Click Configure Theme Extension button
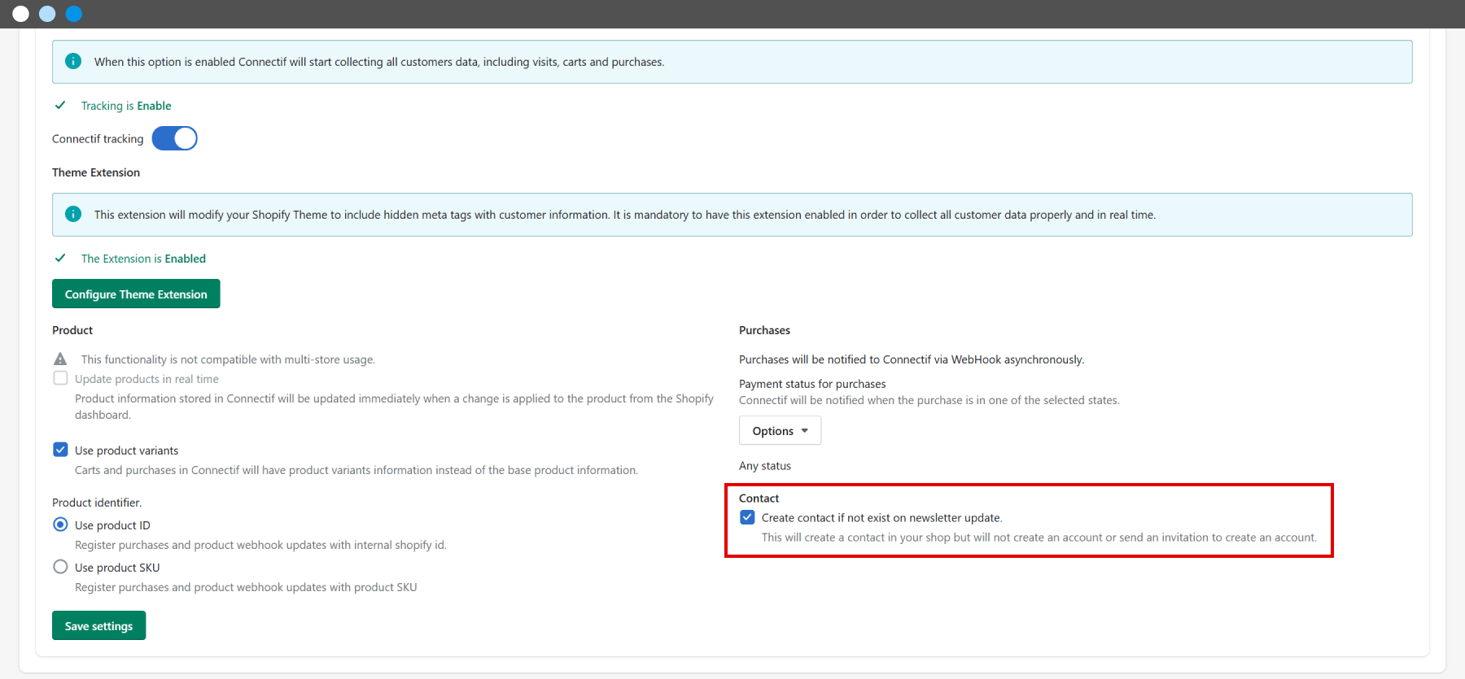The image size is (1465, 679). [x=136, y=294]
